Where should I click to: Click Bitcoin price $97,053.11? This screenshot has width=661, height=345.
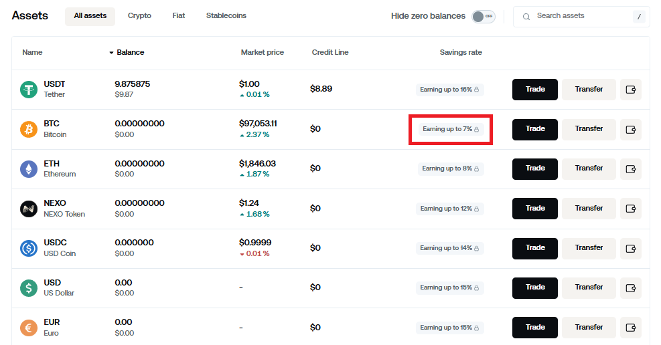click(258, 124)
